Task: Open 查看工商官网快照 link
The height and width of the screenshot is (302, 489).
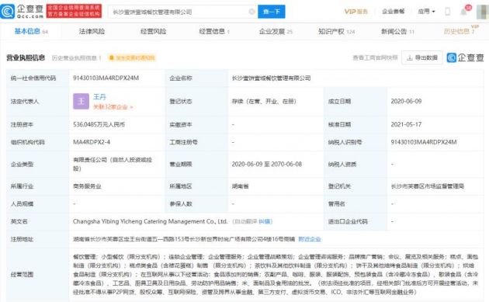Action: point(375,57)
